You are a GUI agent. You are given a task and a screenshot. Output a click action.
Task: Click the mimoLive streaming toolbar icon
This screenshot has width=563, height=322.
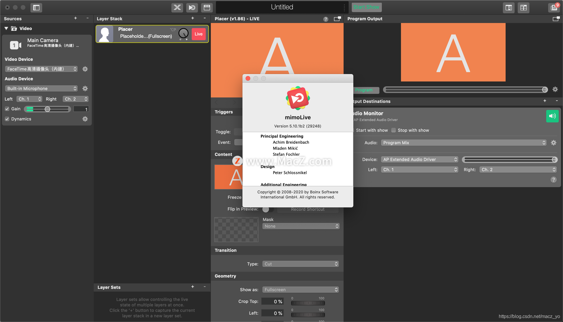click(192, 8)
